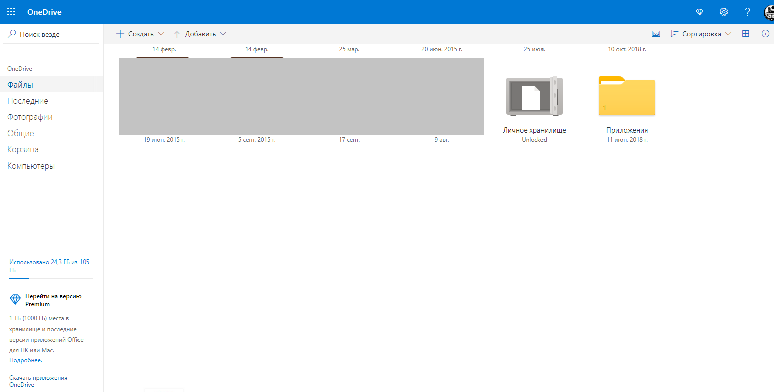Screen dimensions: 775x392
Task: Click the Premium diamond icon in header
Action: (700, 12)
